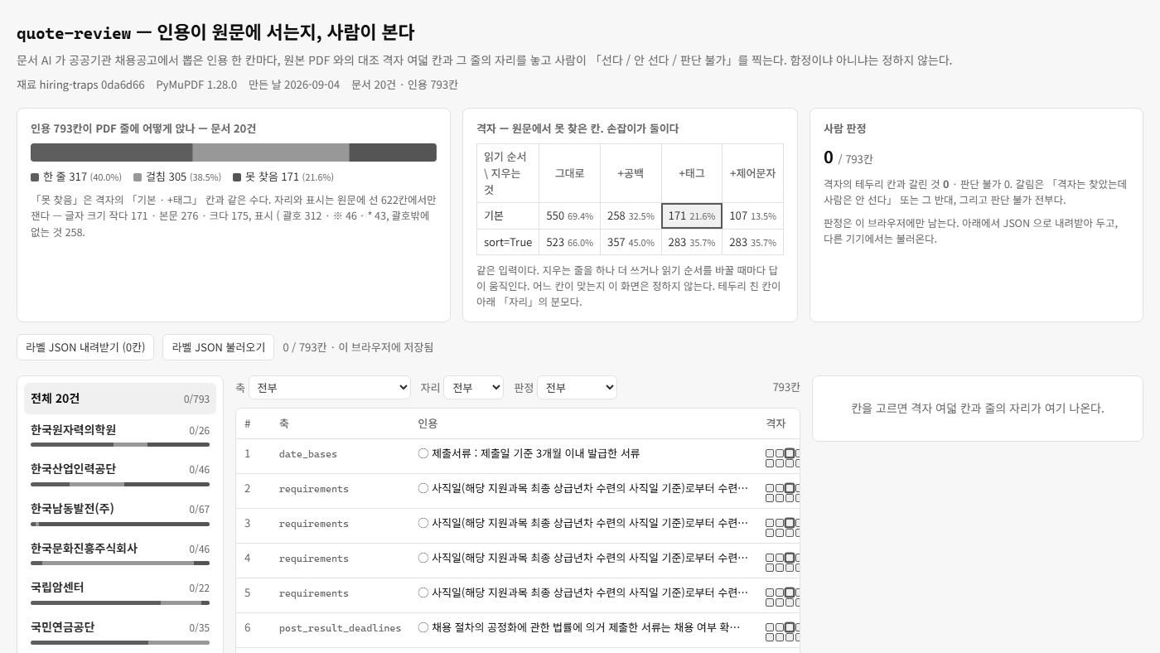Click the sort=True row label
The width and height of the screenshot is (1160, 653).
click(x=508, y=242)
